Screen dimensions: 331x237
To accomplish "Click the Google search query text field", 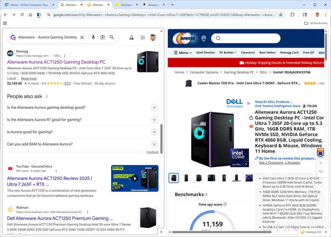I will point(47,38).
